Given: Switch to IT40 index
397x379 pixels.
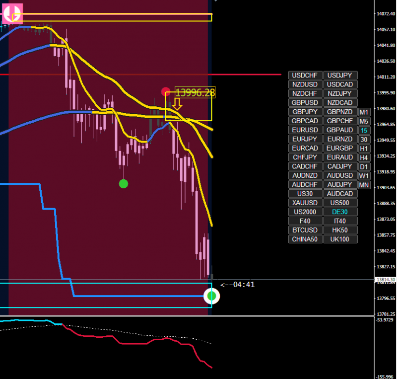Looking at the screenshot, I should tap(340, 222).
